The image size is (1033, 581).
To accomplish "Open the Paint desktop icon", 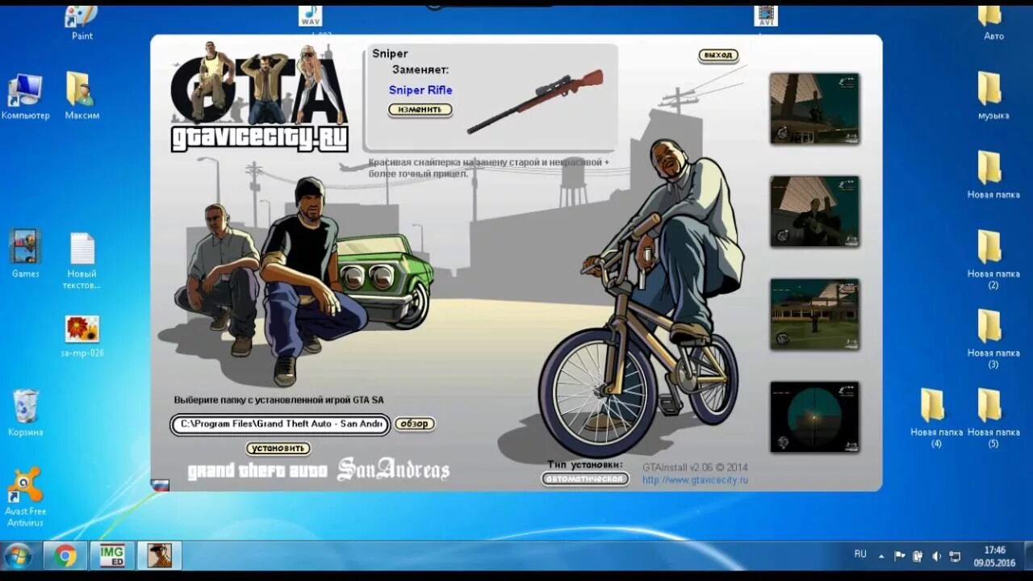I will click(82, 22).
